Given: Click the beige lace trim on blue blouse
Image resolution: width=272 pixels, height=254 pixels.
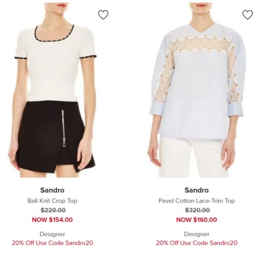Looking at the screenshot, I should pyautogui.click(x=201, y=45).
